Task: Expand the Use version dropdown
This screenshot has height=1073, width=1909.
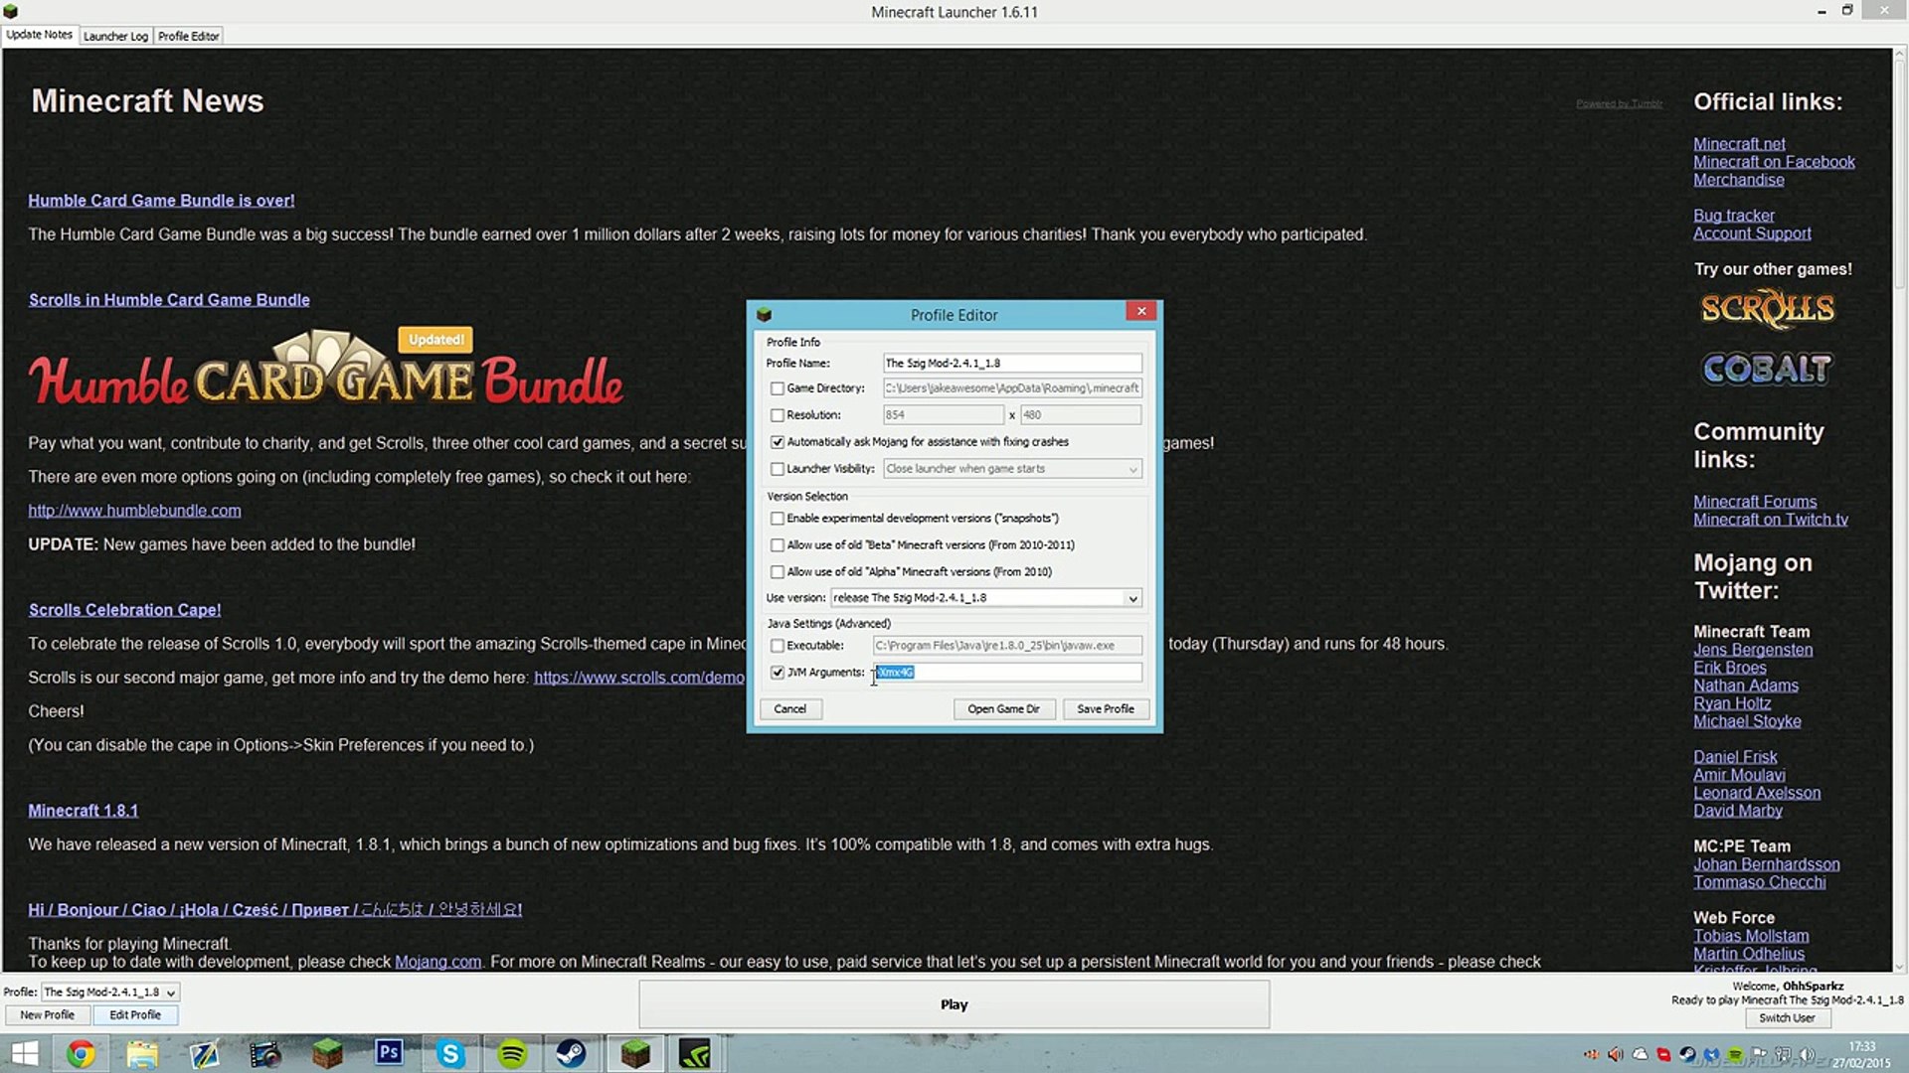Action: tap(1132, 598)
